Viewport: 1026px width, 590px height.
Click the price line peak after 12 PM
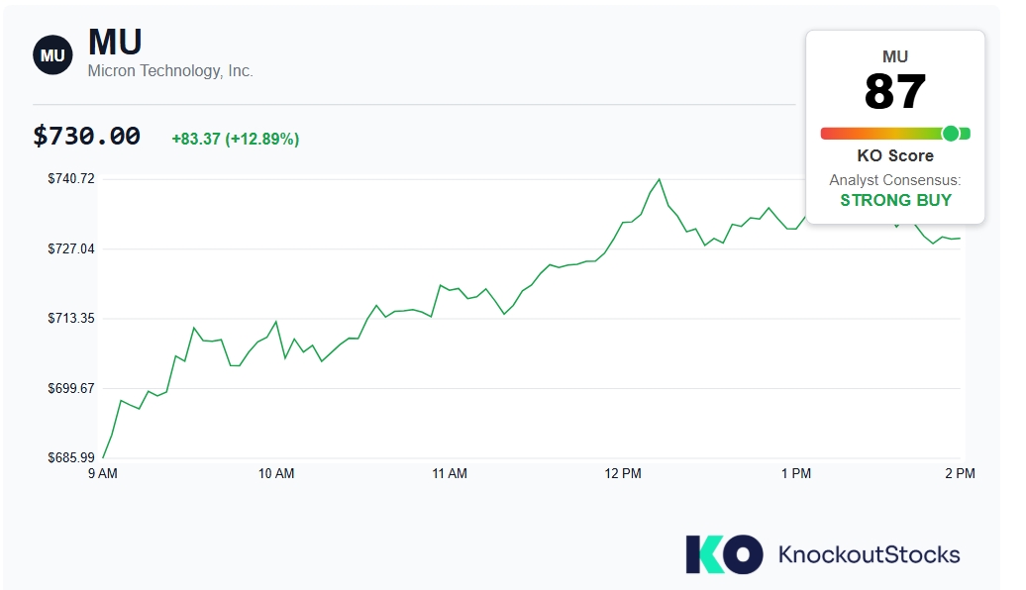pyautogui.click(x=659, y=180)
